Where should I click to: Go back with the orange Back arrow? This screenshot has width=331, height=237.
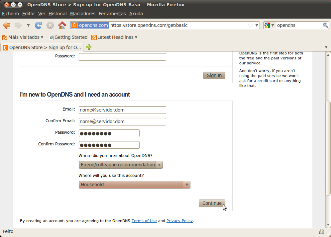[7, 25]
